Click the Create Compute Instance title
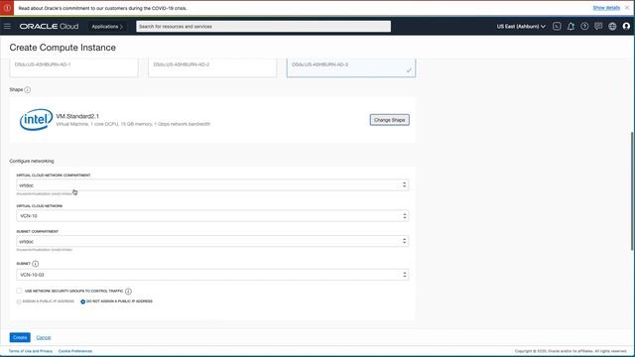The width and height of the screenshot is (635, 357). [x=63, y=48]
